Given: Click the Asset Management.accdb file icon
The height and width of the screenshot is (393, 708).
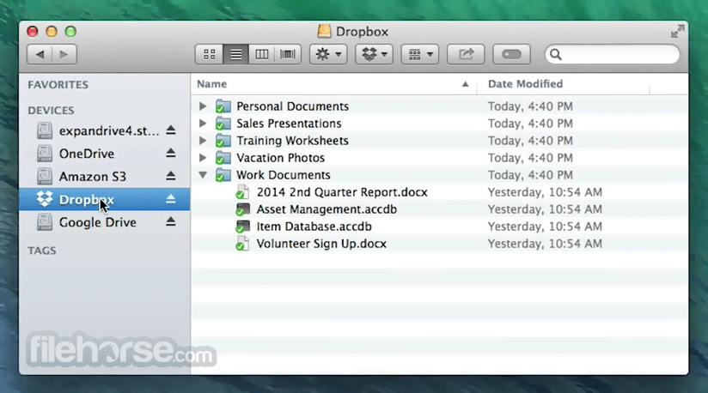Looking at the screenshot, I should [242, 209].
